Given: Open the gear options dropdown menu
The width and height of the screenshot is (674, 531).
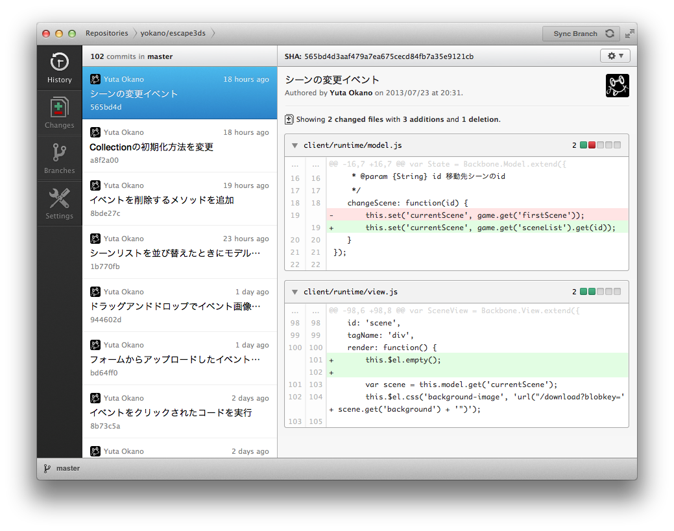Looking at the screenshot, I should [614, 56].
